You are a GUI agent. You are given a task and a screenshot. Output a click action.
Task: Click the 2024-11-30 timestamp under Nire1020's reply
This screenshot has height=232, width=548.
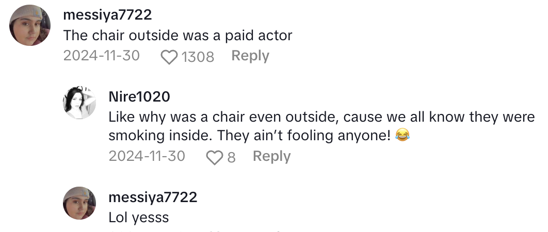[x=147, y=156]
